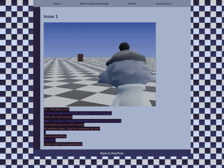Image resolution: width=224 pixels, height=168 pixels.
Task: Select line starting 'Yikes... If I could'
Action: coord(83,121)
